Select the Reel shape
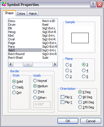 (45, 25)
